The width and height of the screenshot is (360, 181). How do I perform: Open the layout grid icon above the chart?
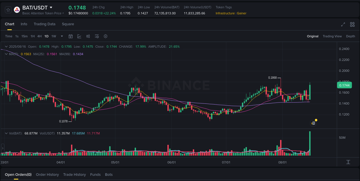[352, 25]
